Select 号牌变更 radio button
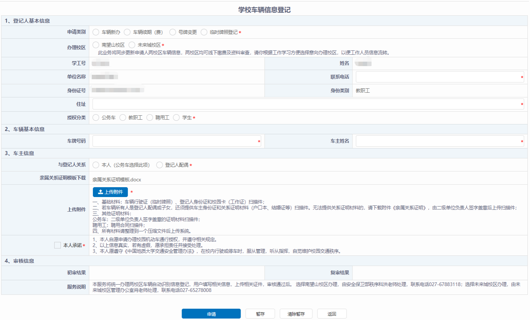The image size is (530, 320). coord(173,32)
